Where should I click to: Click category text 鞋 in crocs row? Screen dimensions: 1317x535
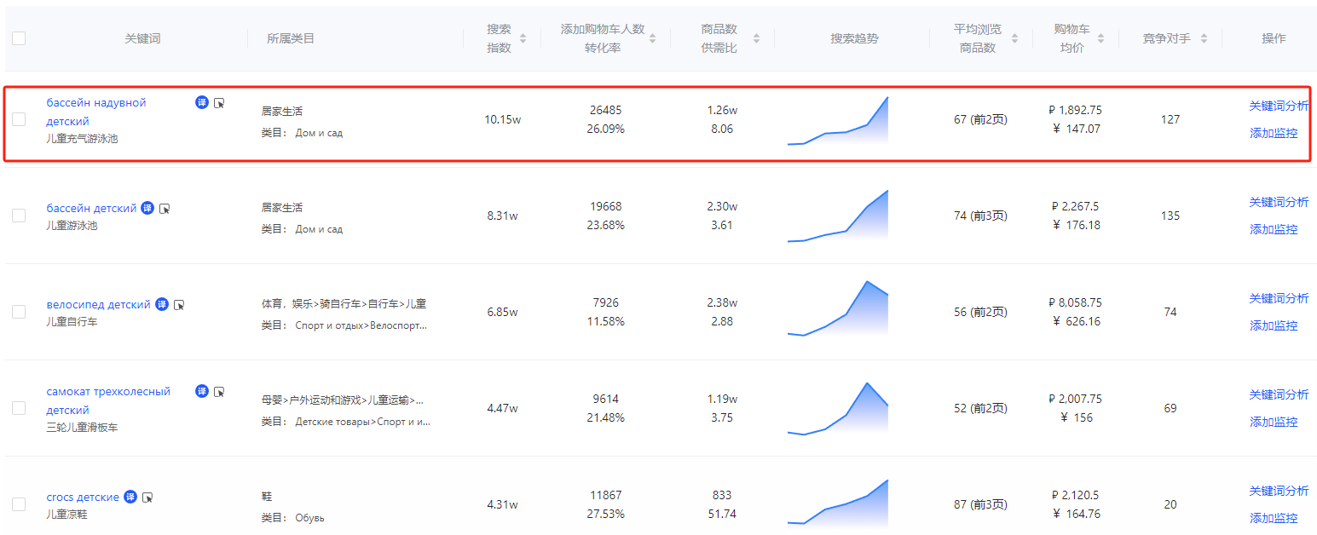click(x=267, y=496)
